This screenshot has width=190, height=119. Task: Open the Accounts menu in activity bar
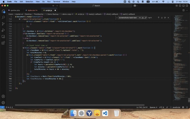(x=3, y=96)
